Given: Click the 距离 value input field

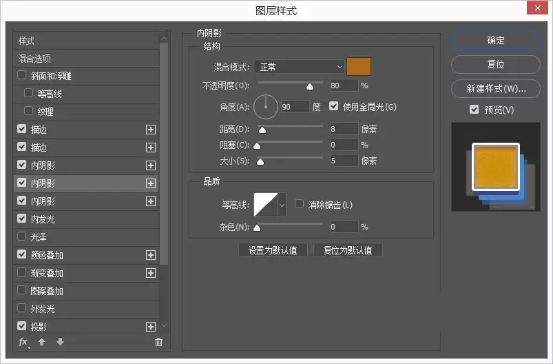Looking at the screenshot, I should tap(344, 129).
